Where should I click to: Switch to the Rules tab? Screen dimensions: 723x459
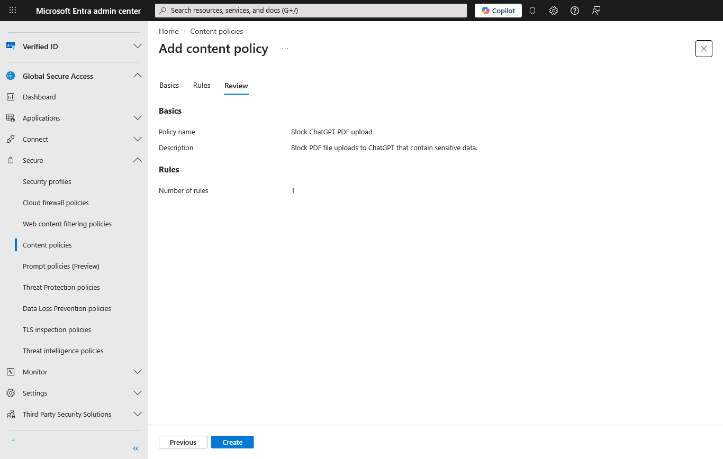point(202,85)
